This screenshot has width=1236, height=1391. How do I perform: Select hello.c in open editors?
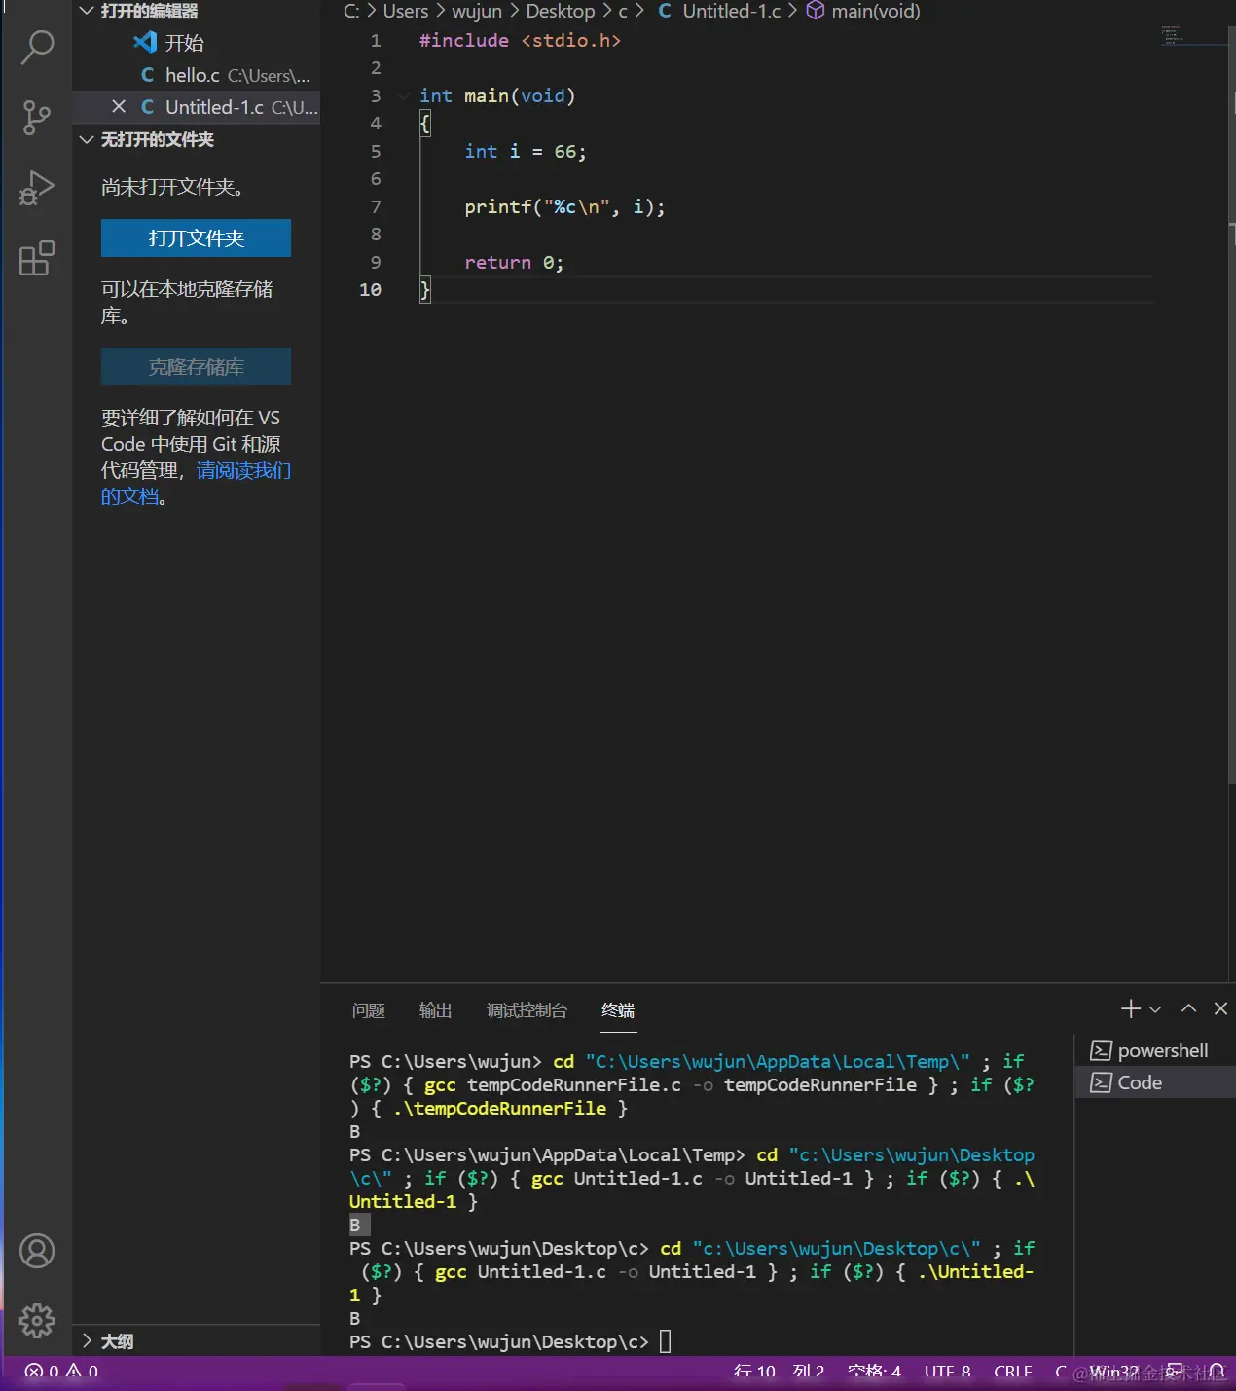coord(196,74)
